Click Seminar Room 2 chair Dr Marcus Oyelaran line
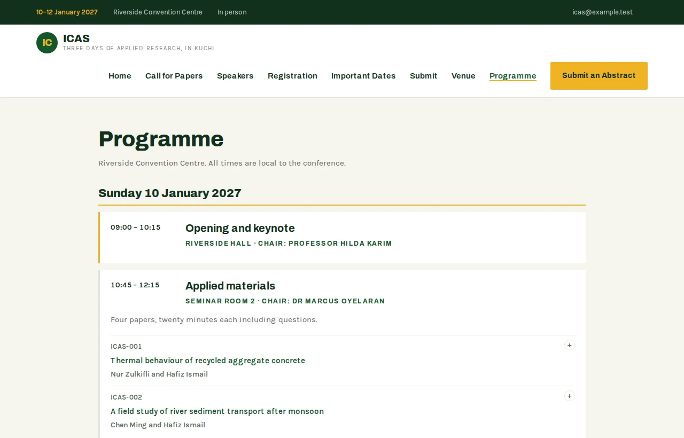 (285, 301)
